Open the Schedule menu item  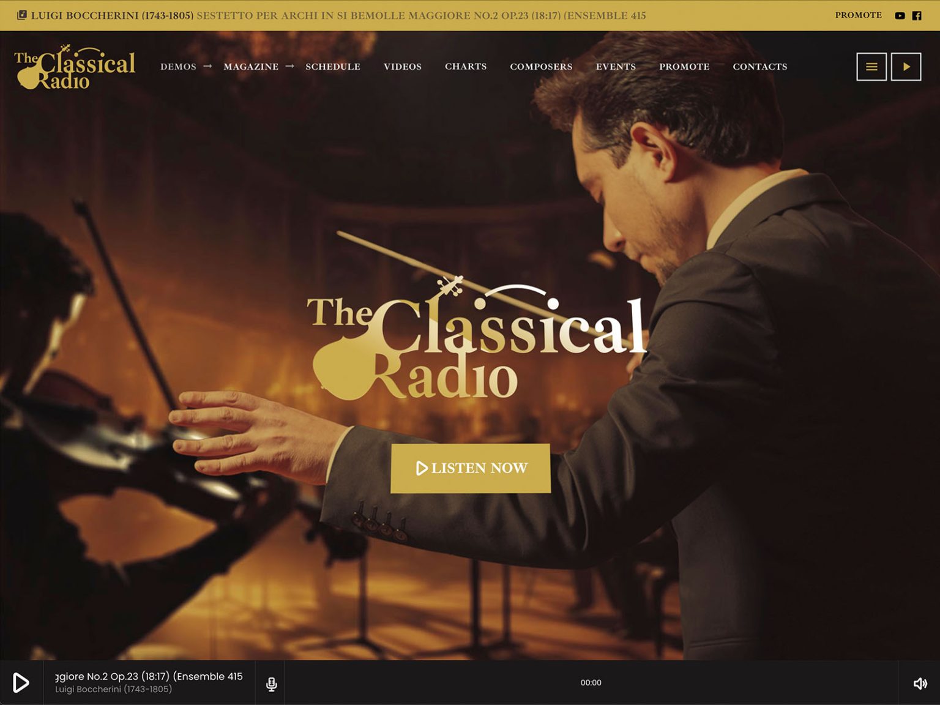(x=333, y=67)
